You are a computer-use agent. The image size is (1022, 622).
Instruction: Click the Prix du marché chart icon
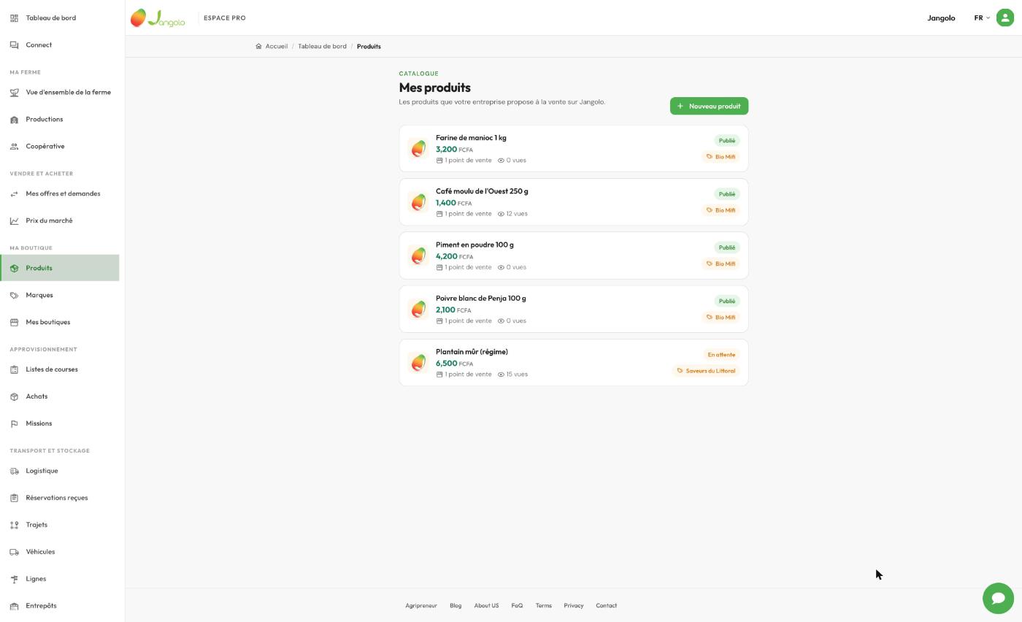pyautogui.click(x=14, y=221)
